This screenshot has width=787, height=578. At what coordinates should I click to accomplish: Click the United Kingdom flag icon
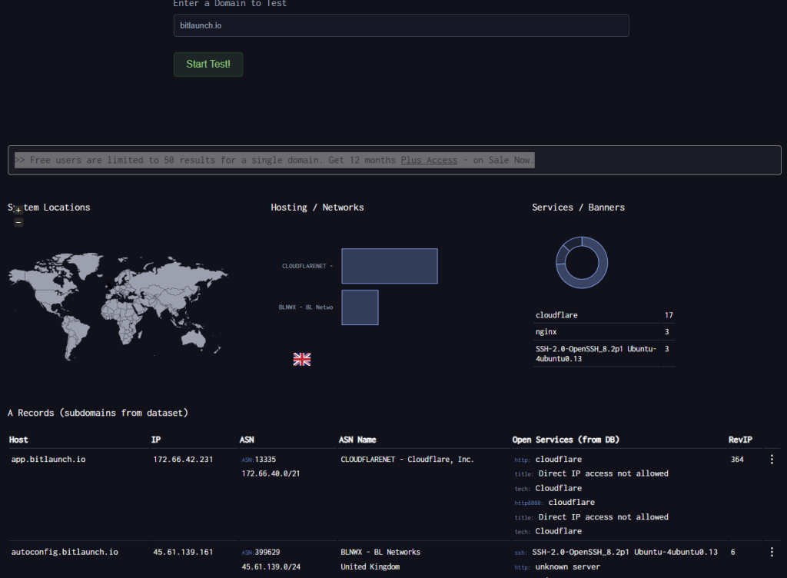302,359
